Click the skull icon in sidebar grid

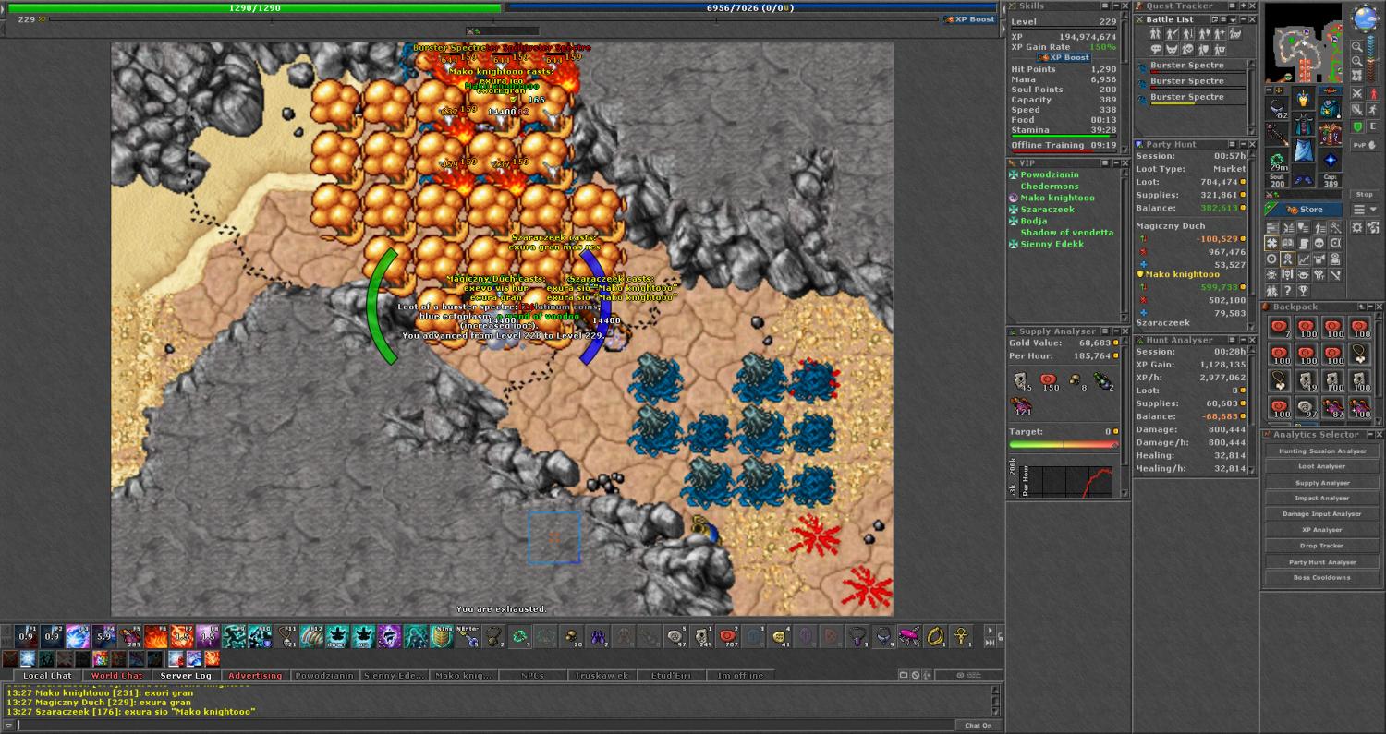(x=1319, y=244)
